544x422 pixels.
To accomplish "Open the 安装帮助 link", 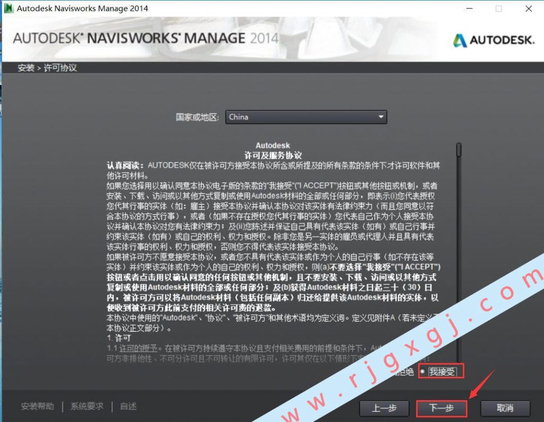I will (38, 406).
